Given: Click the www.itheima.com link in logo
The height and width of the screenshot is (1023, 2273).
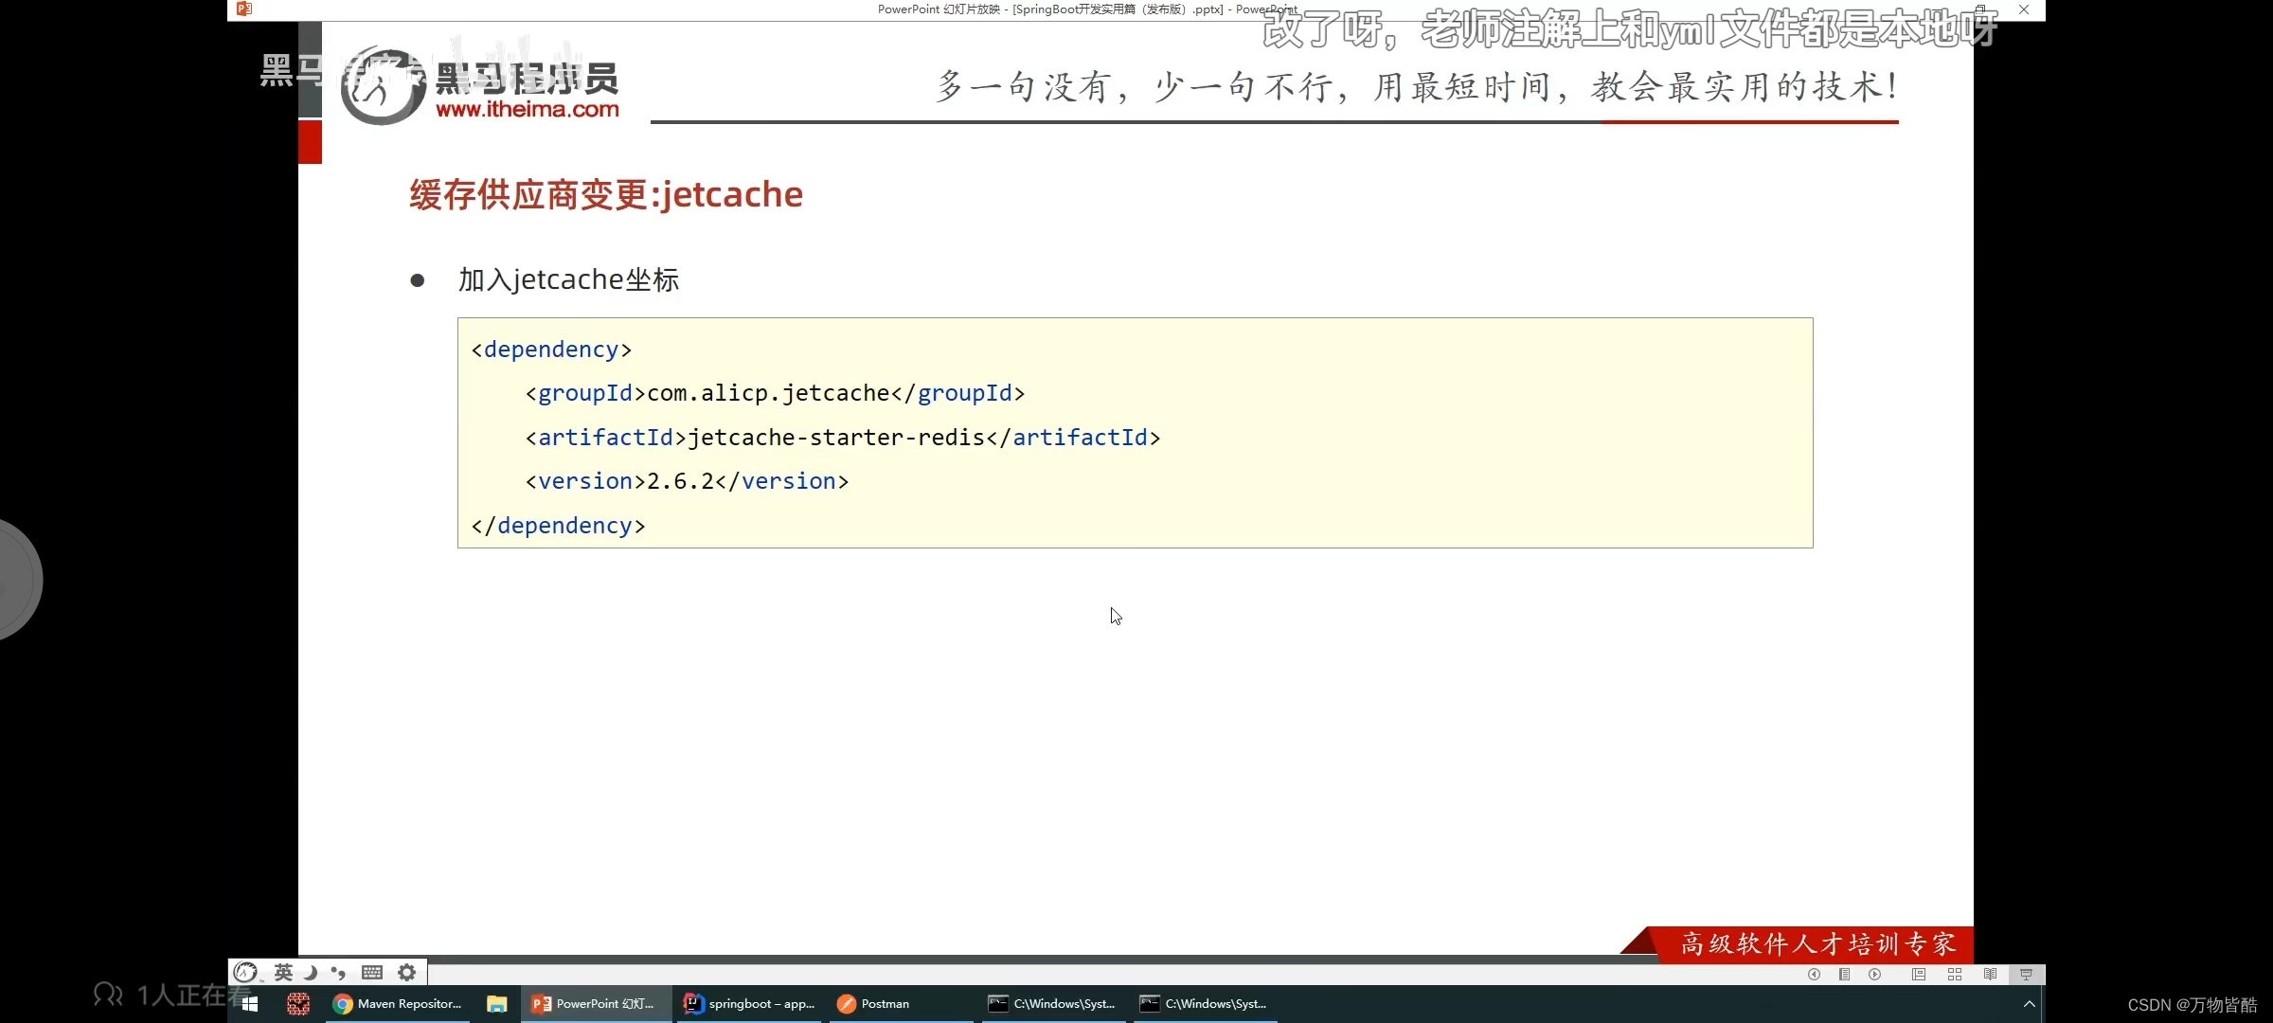Looking at the screenshot, I should (528, 110).
